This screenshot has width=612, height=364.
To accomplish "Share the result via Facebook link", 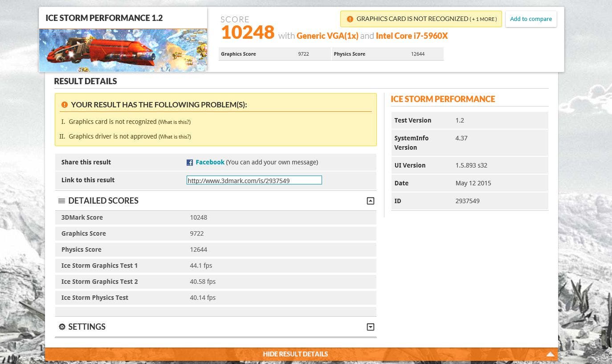I will 210,162.
